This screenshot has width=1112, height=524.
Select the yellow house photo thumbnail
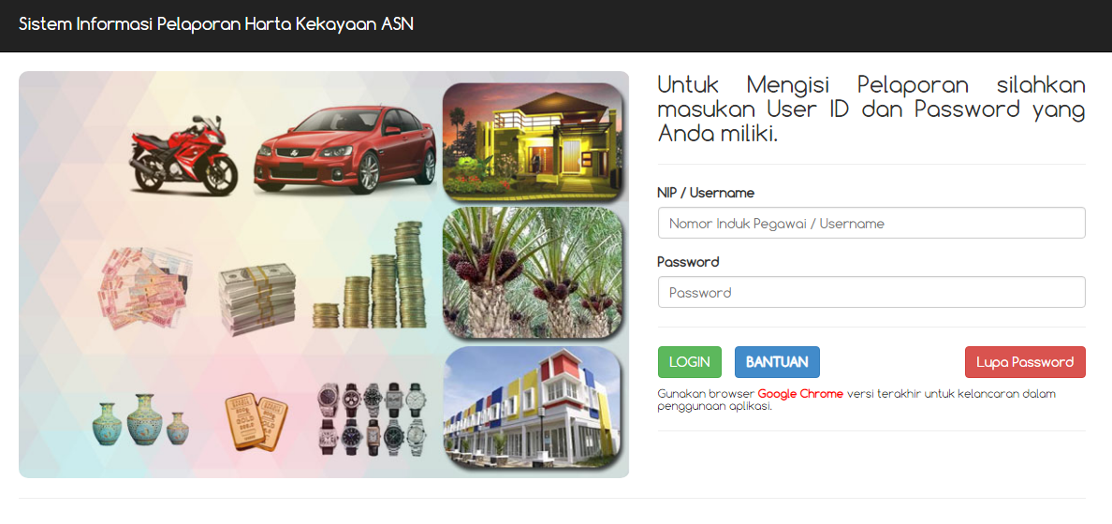pos(533,141)
